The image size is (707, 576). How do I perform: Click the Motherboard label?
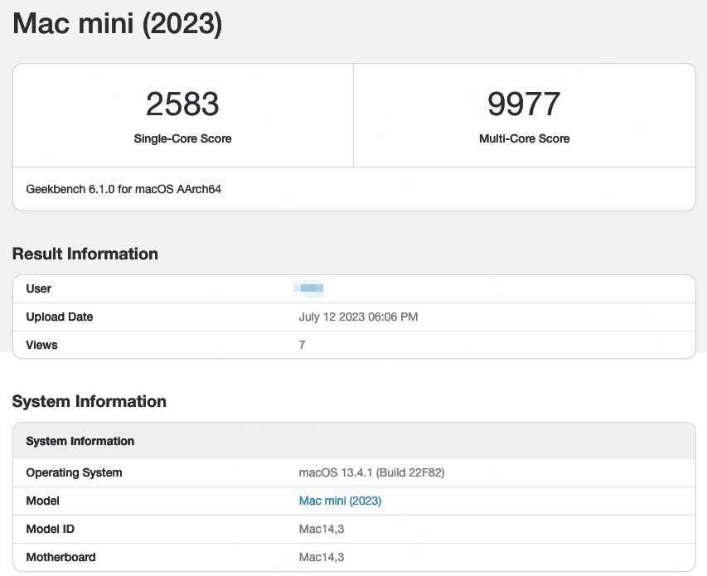(61, 557)
